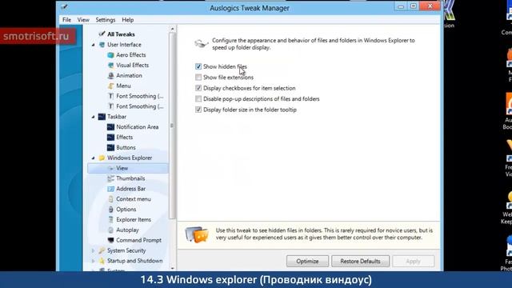
Task: Click the Address Bar icon
Action: (x=110, y=189)
